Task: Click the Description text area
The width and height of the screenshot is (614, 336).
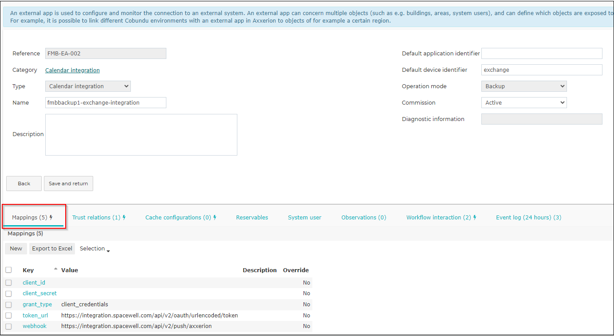Action: tap(141, 135)
